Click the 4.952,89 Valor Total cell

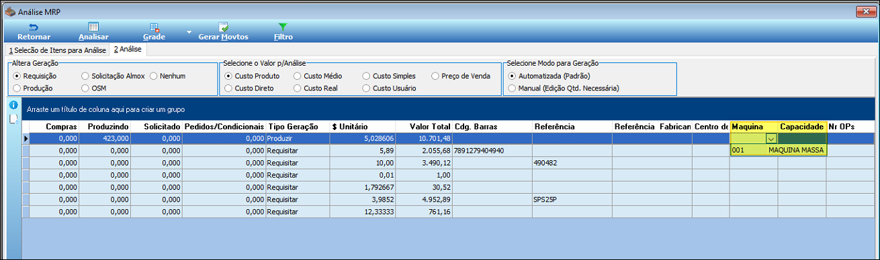tap(423, 200)
